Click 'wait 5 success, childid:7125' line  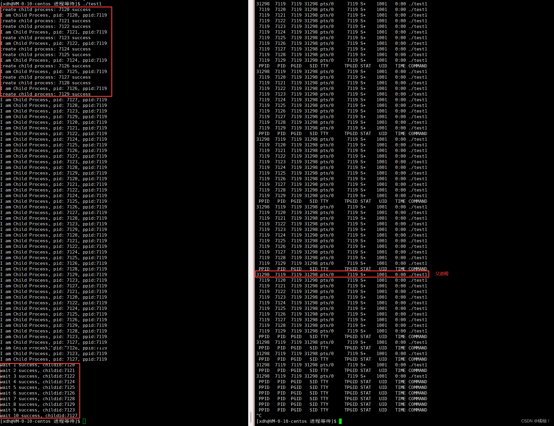click(38, 387)
